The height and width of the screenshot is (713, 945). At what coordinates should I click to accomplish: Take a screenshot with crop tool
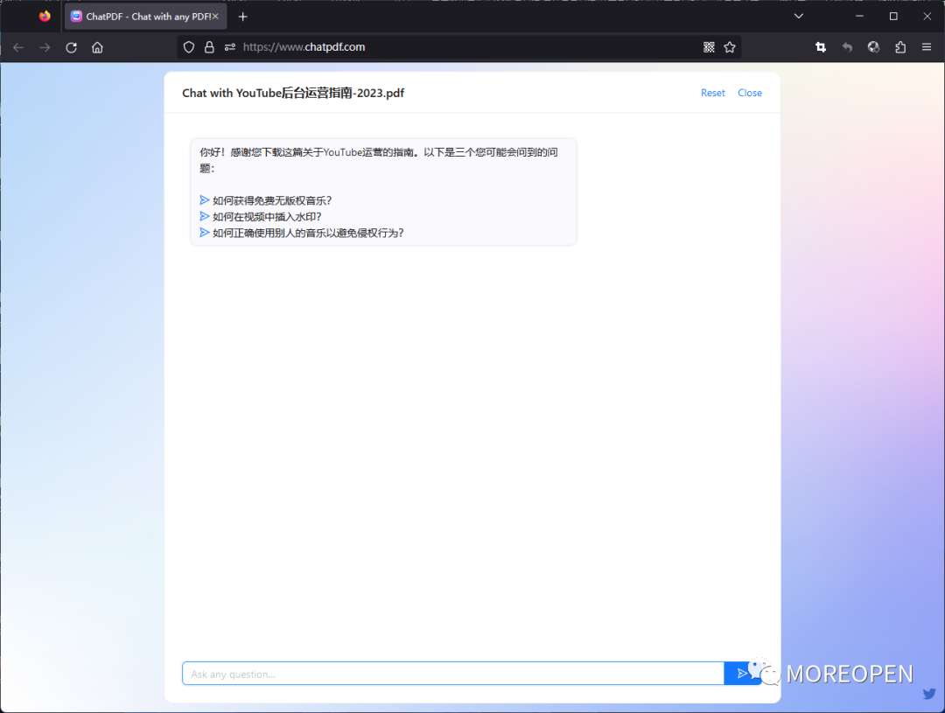[x=821, y=47]
